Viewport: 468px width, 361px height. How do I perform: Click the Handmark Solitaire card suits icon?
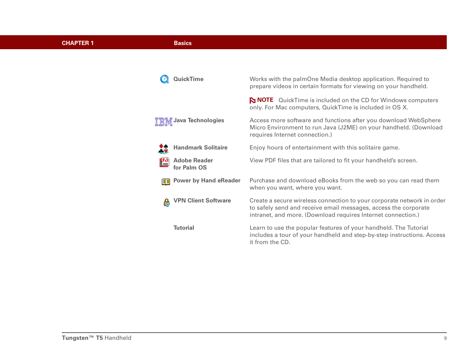[x=163, y=149]
